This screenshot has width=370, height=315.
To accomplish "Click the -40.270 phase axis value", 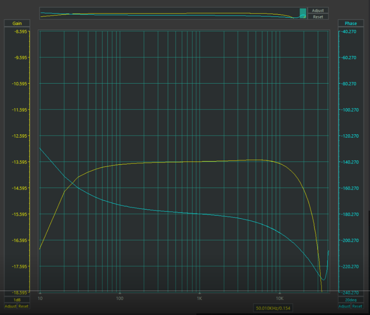I will click(348, 31).
